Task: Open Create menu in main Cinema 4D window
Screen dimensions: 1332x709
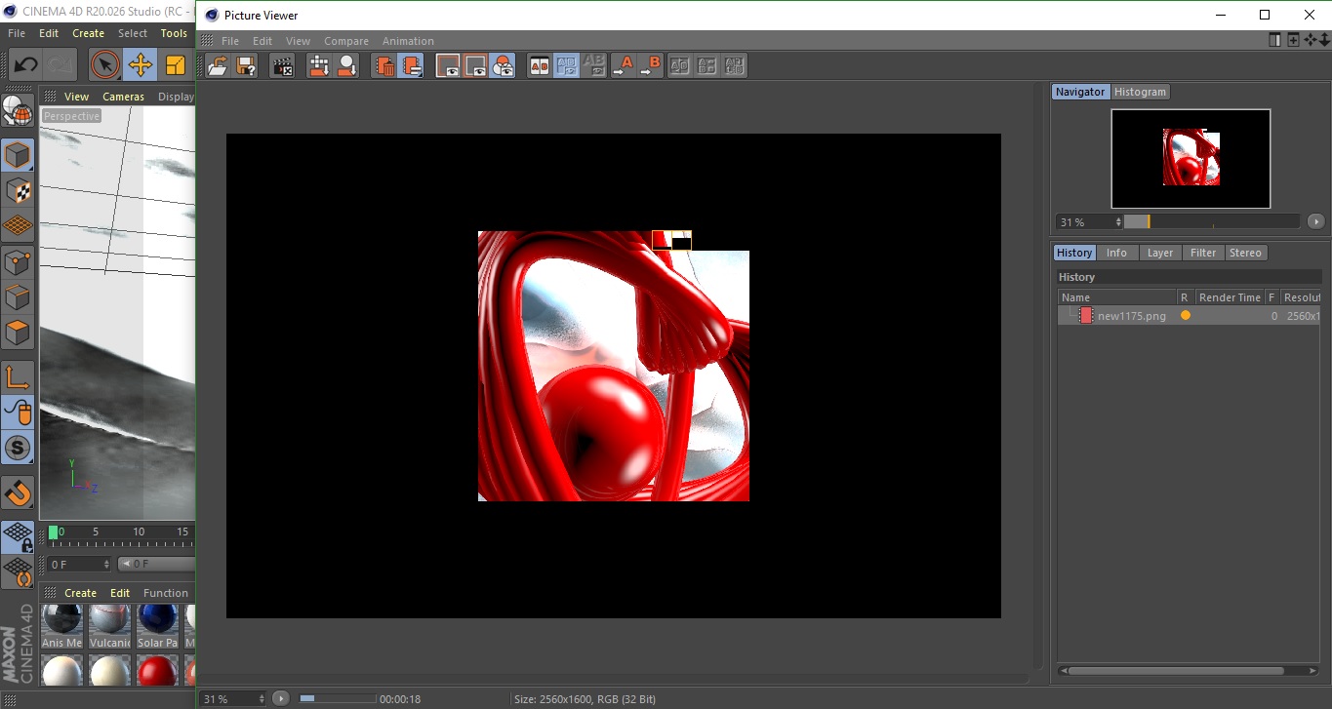Action: point(88,33)
